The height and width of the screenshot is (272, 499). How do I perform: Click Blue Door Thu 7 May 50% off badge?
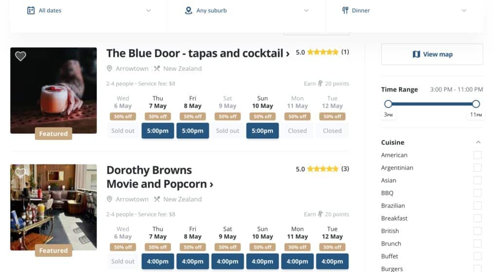[x=158, y=117]
